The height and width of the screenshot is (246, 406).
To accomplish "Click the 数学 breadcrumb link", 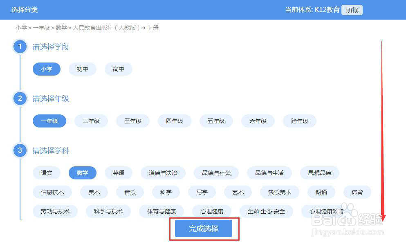I will 63,28.
